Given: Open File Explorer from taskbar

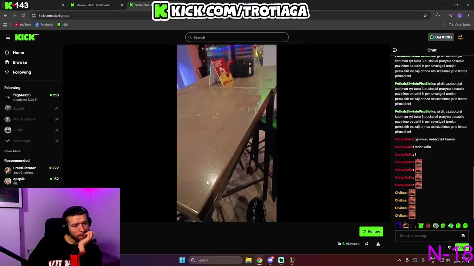Looking at the screenshot, I should [248, 260].
